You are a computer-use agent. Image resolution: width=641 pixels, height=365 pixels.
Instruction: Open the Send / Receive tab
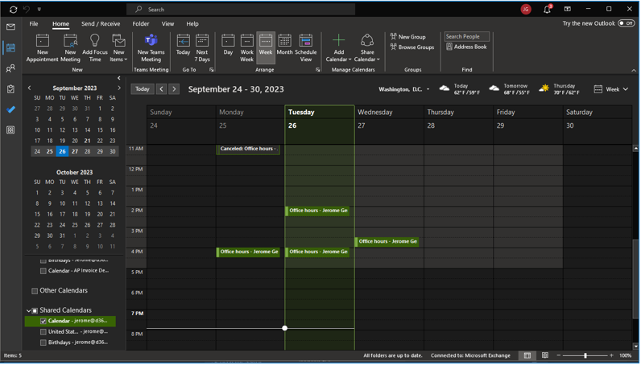[101, 24]
